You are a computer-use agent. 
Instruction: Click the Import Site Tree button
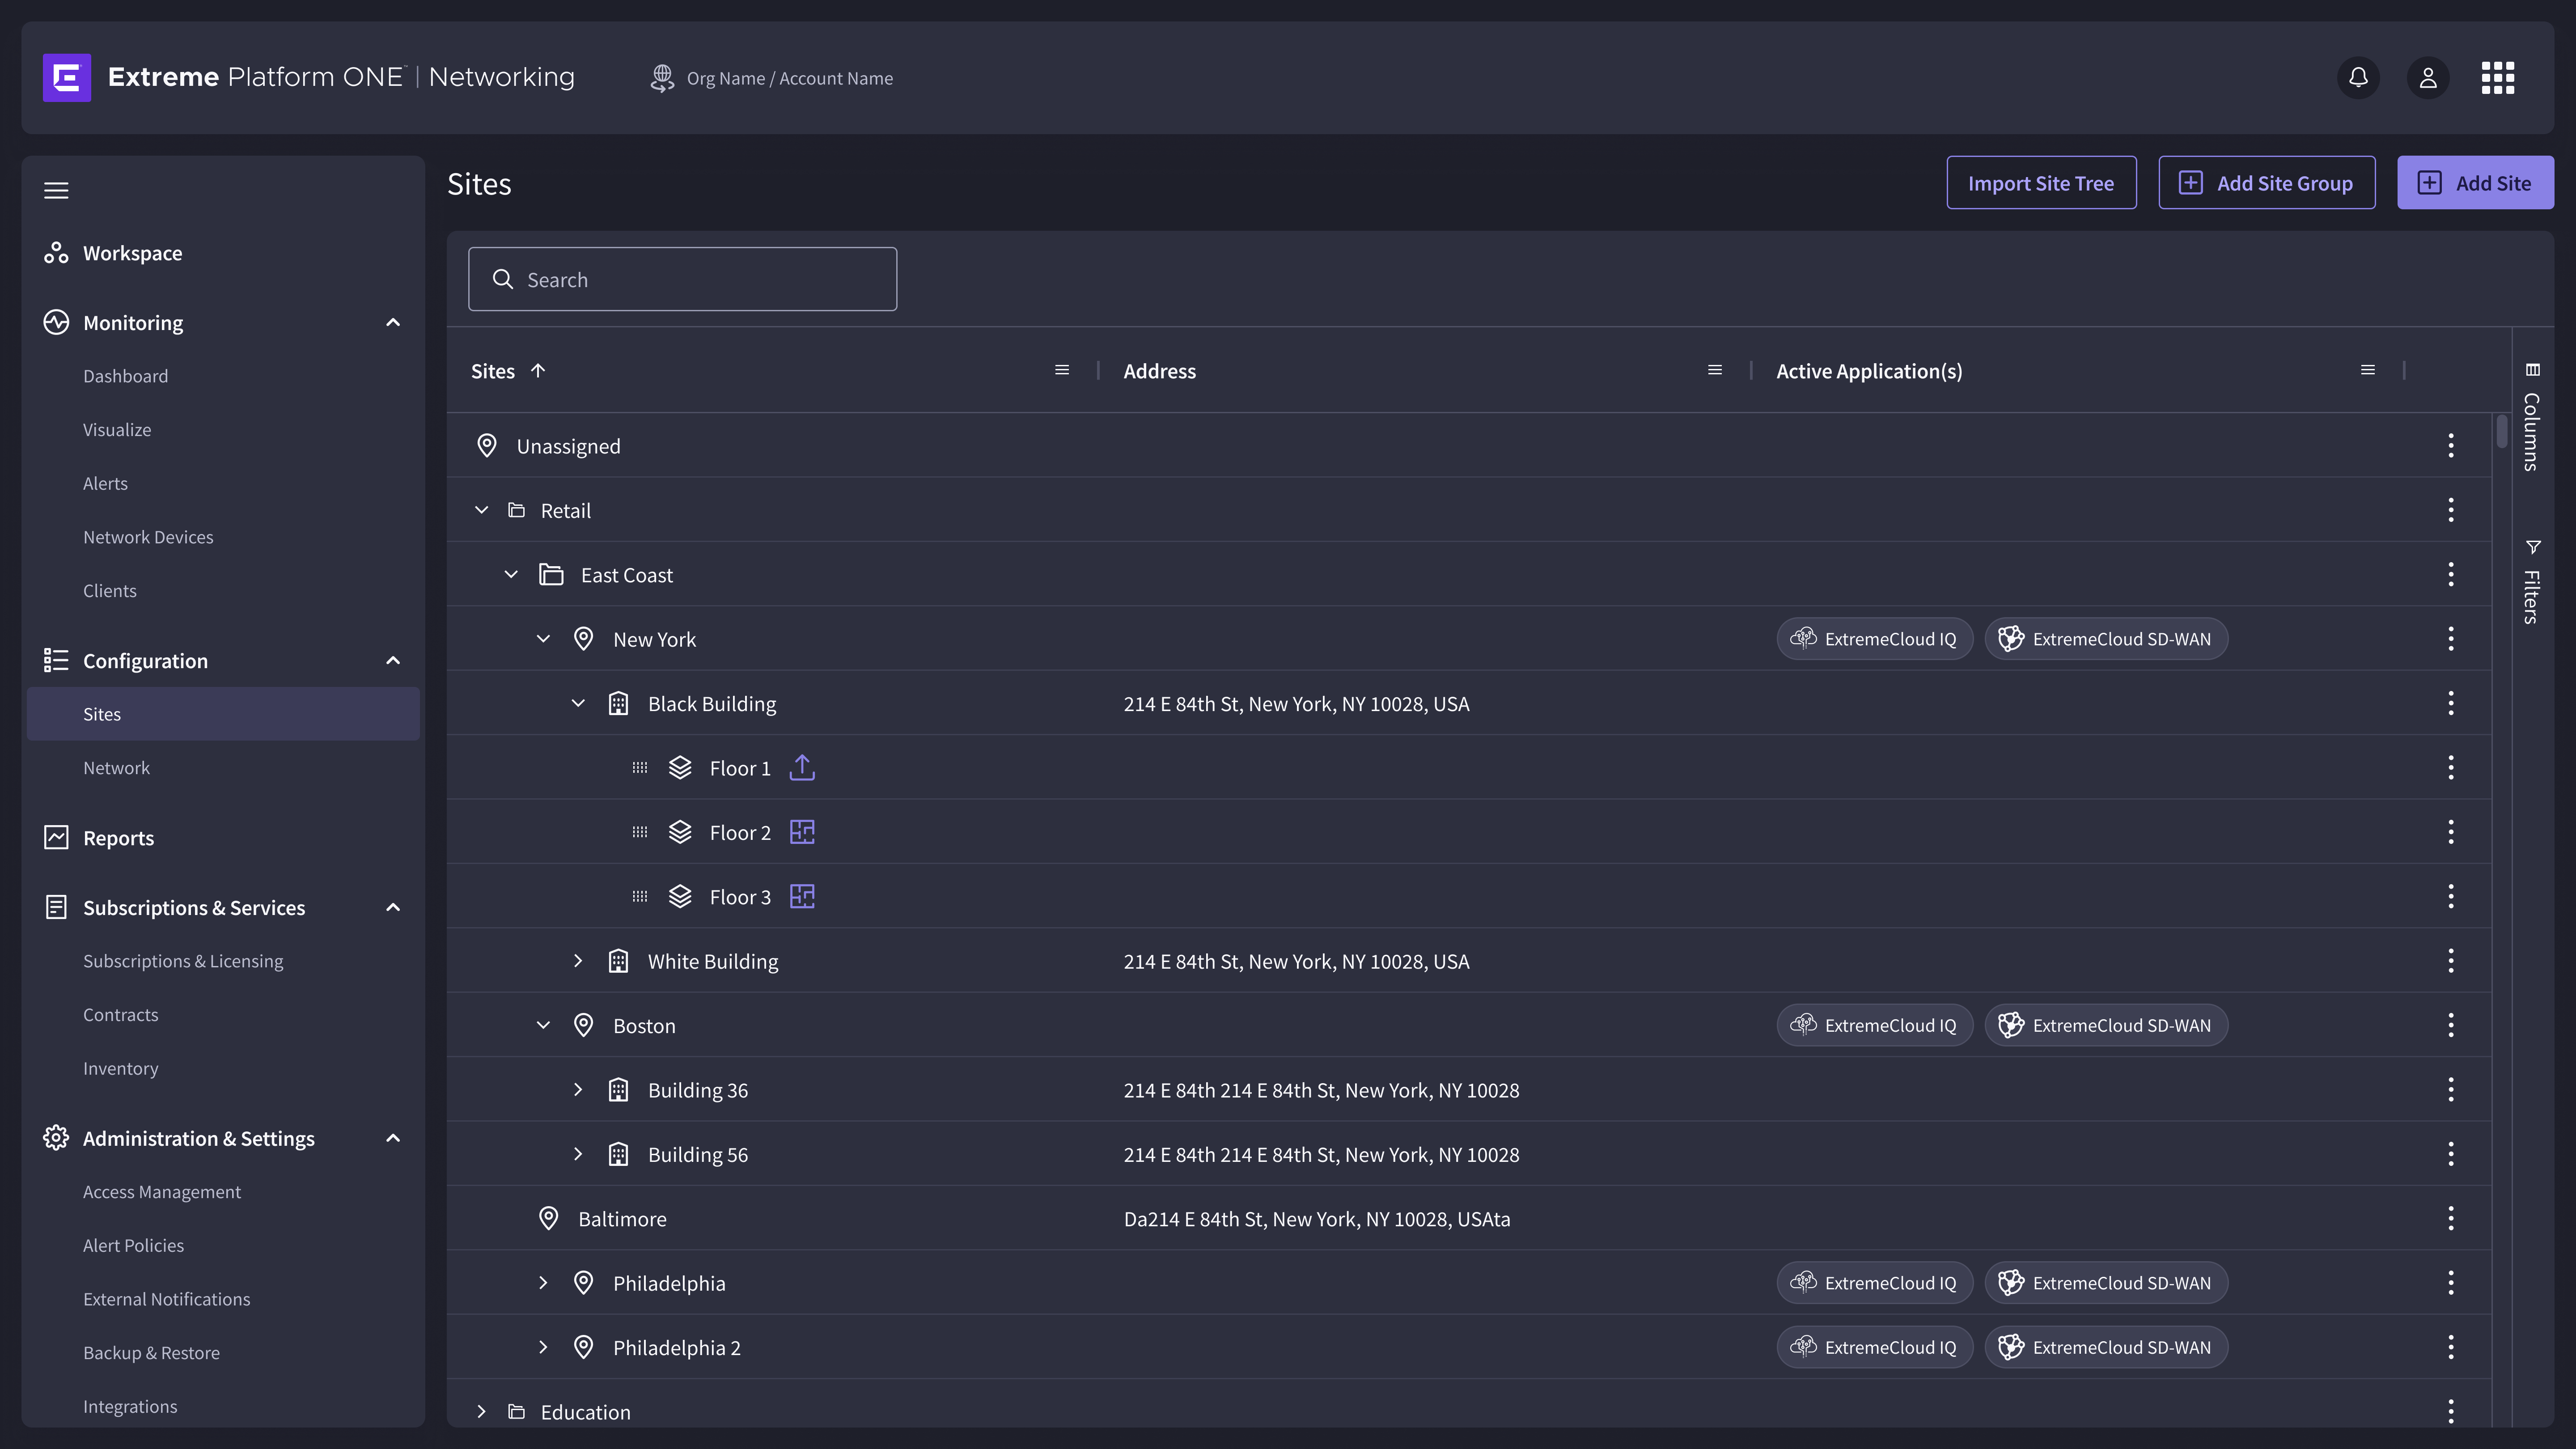coord(2041,183)
